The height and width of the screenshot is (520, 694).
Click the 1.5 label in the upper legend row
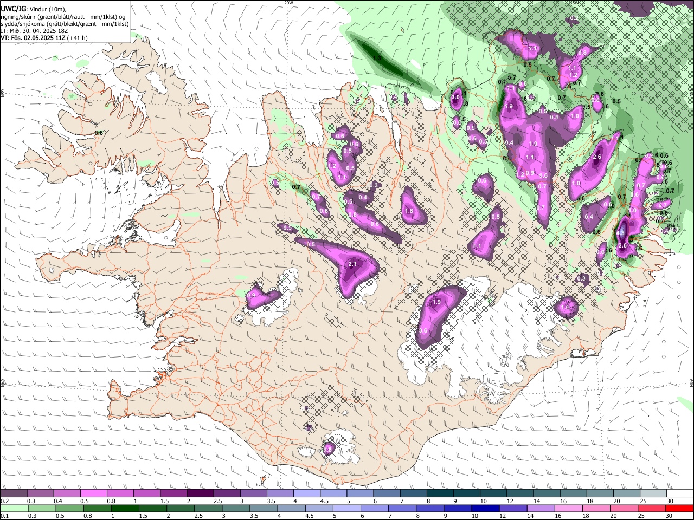164,501
